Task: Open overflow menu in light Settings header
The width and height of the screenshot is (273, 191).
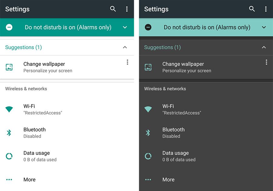Action: [x=127, y=9]
